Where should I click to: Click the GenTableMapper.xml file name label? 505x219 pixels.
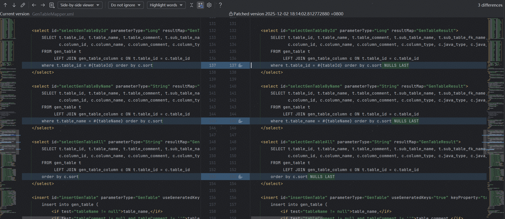coord(53,14)
